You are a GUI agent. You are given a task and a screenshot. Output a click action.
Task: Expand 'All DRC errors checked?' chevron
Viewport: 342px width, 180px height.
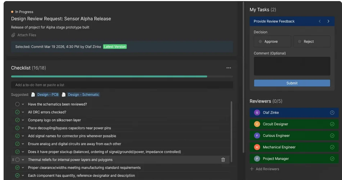[x=23, y=112]
